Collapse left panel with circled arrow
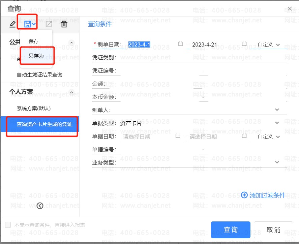 (x=40, y=206)
